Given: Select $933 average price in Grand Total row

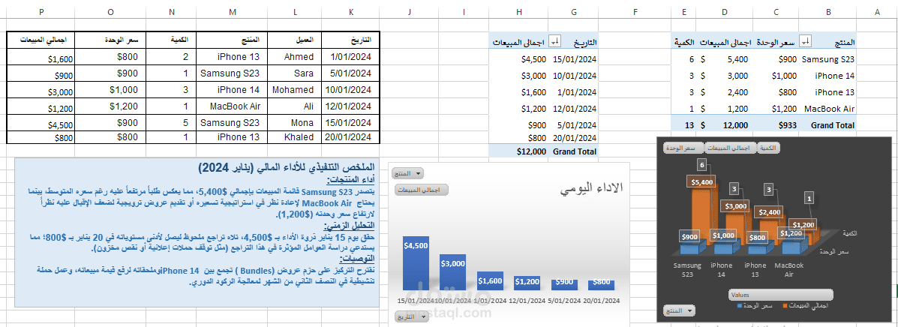Looking at the screenshot, I should [776, 124].
